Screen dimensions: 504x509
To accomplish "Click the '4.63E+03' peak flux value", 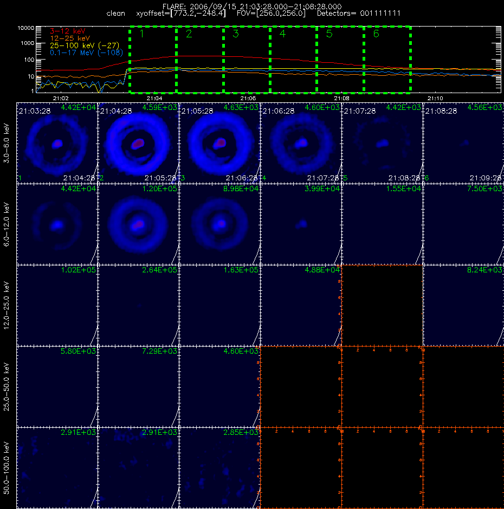I will pos(241,107).
